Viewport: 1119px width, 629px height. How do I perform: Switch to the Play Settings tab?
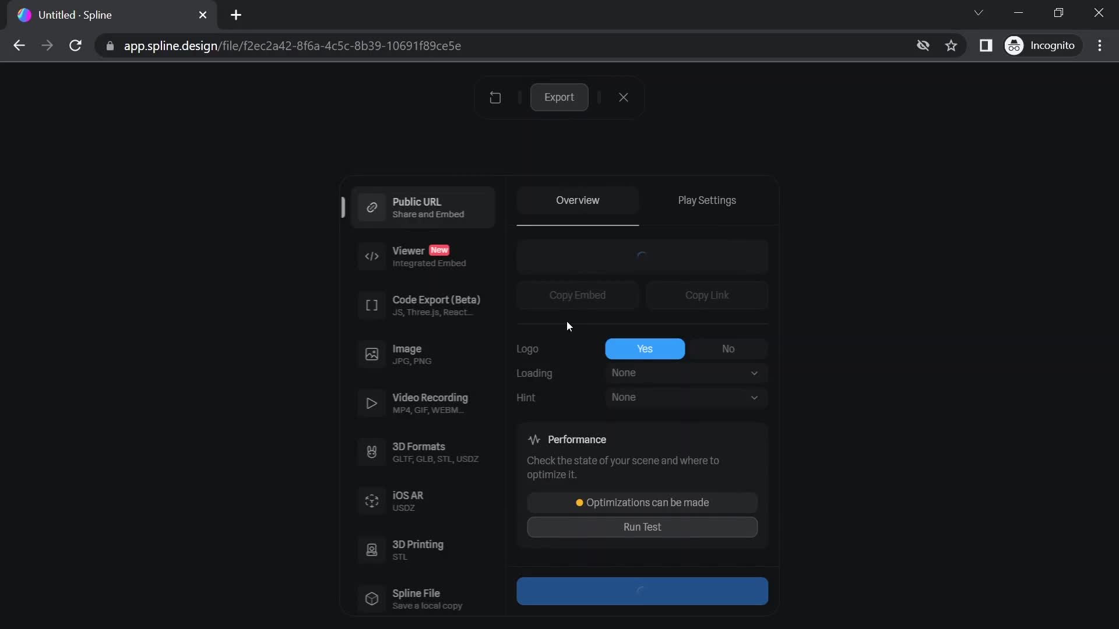click(707, 200)
